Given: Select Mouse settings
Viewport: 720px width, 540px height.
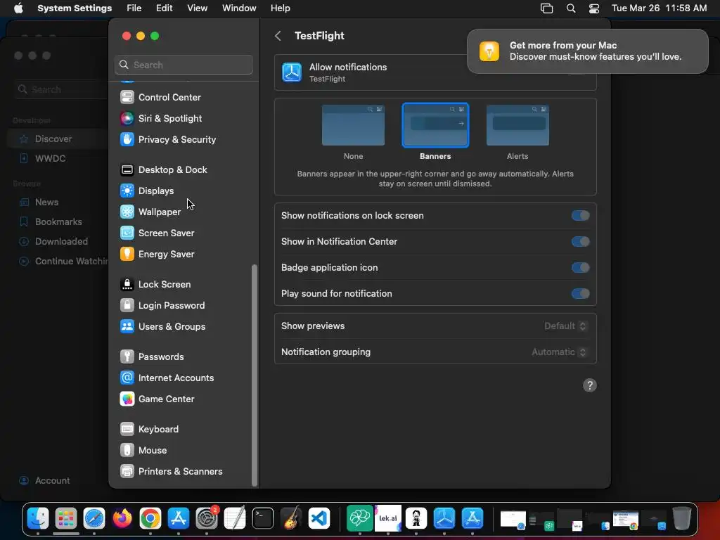Looking at the screenshot, I should [x=143, y=451].
